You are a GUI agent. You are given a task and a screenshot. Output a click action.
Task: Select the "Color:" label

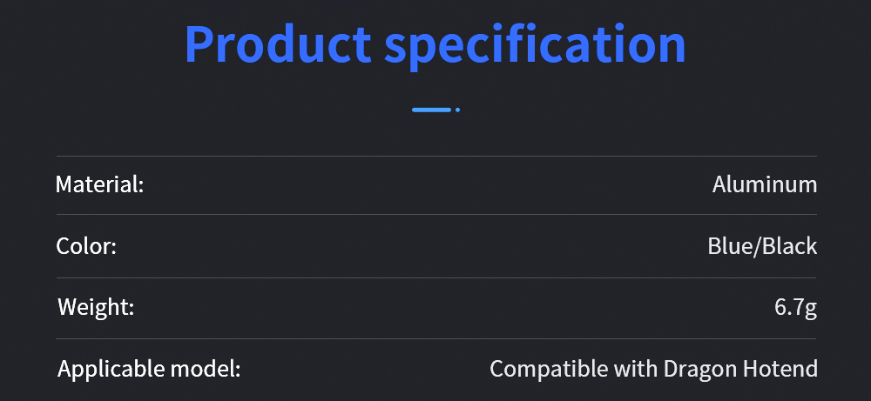pyautogui.click(x=86, y=246)
